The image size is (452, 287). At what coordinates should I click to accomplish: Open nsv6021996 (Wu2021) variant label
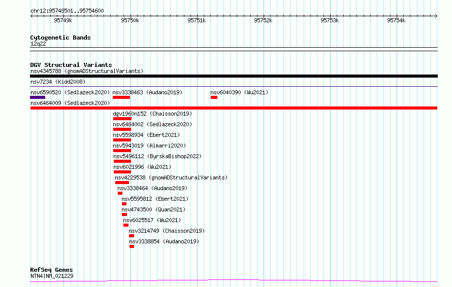pos(142,167)
